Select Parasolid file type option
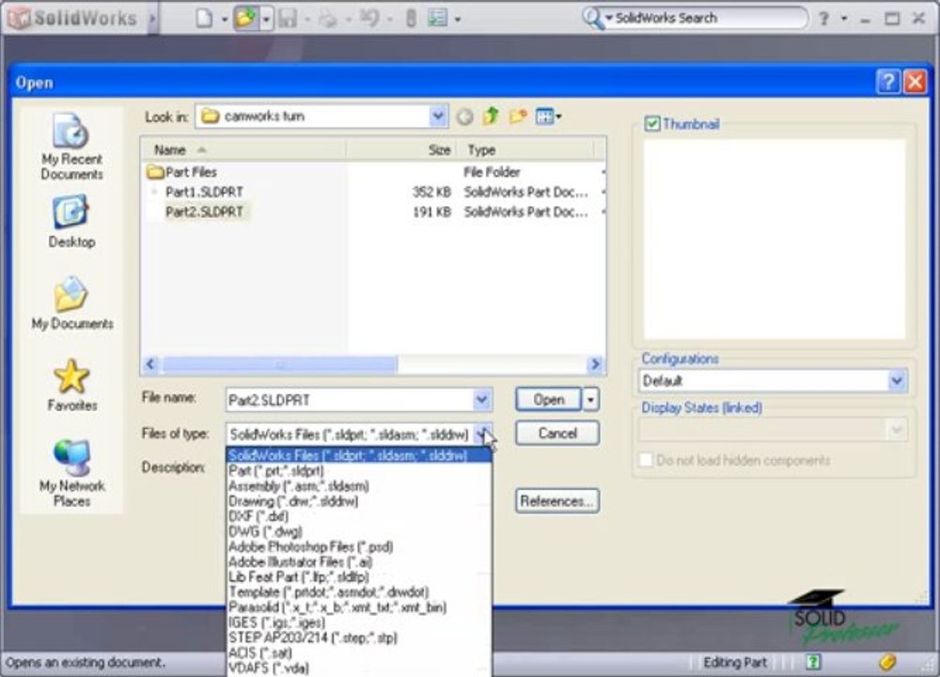 358,607
